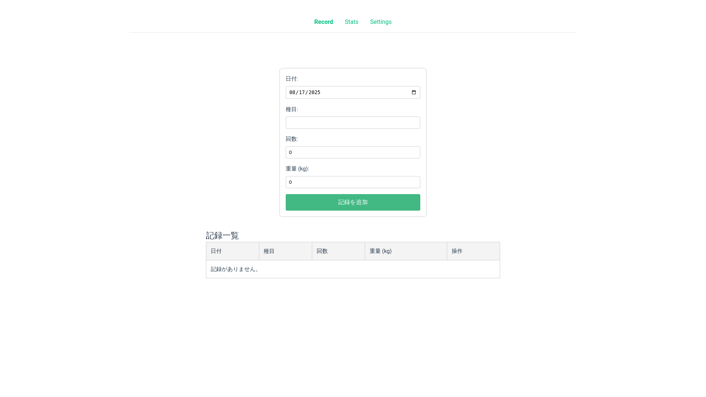This screenshot has height=397, width=706.
Task: Click the 操作 column header
Action: point(473,251)
